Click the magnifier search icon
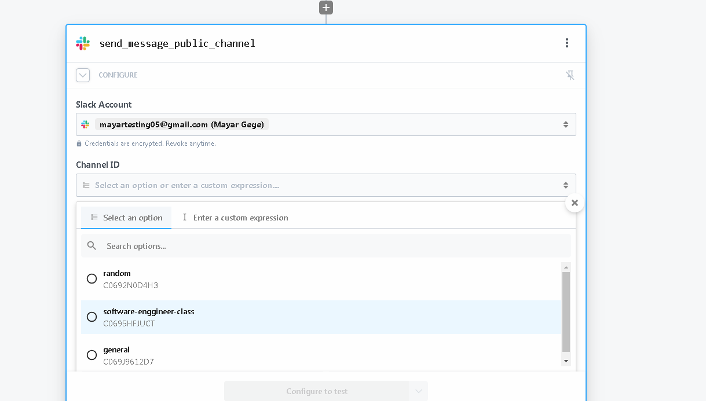The height and width of the screenshot is (401, 706). click(92, 246)
